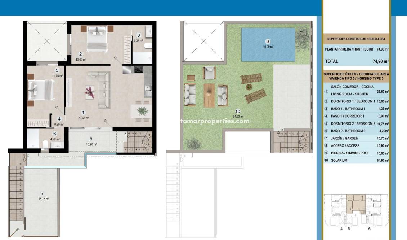Click the "64,90 m²" label on the solarium lawn
Image resolution: width=407 pixels, height=240 pixels.
[x=238, y=117]
